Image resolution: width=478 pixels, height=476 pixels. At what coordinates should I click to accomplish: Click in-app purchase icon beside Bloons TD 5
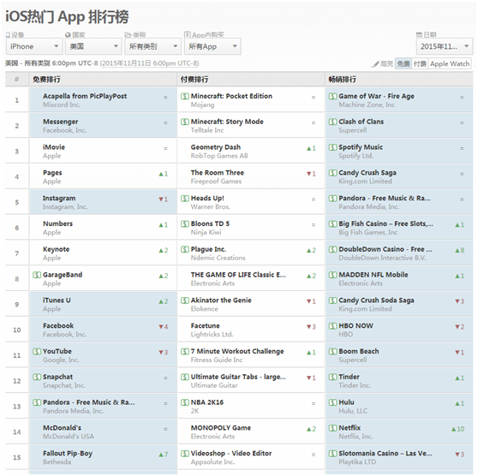point(185,223)
